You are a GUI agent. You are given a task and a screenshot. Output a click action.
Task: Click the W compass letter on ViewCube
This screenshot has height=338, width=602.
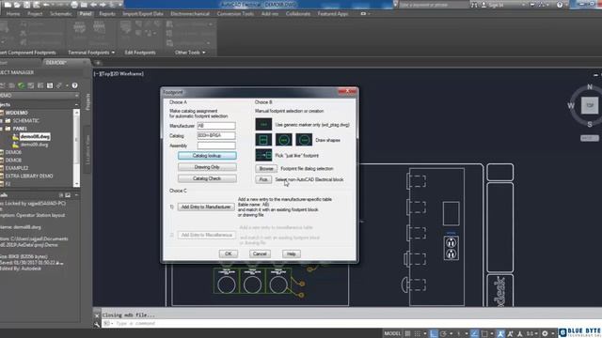click(x=571, y=105)
